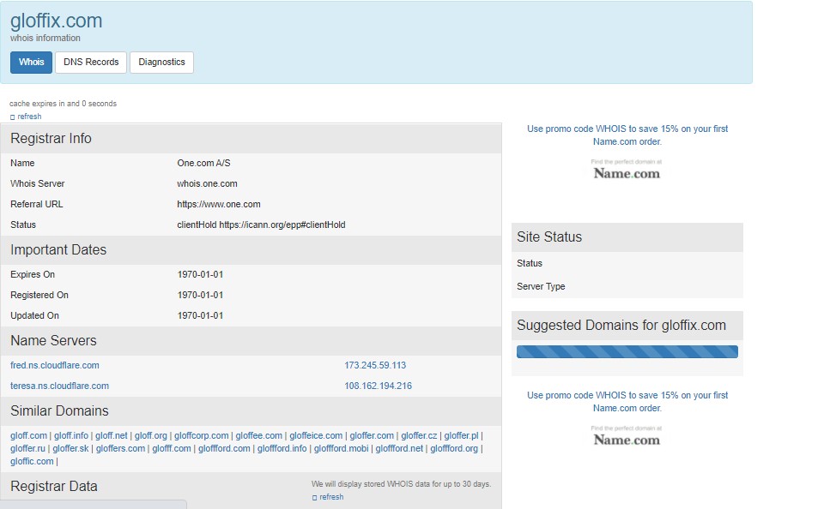
Task: Open similar domain gloff.net
Action: coord(112,435)
